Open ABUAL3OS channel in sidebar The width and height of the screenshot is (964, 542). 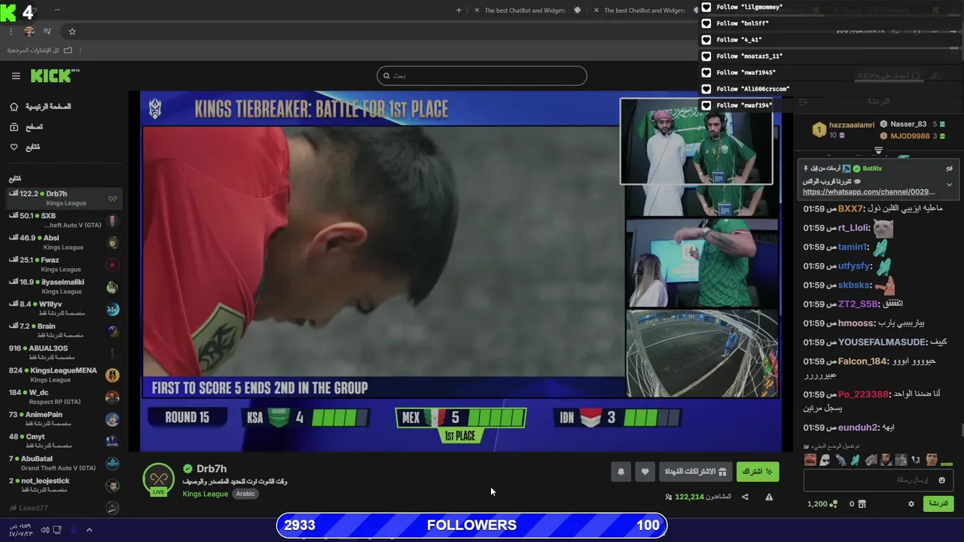(64, 352)
